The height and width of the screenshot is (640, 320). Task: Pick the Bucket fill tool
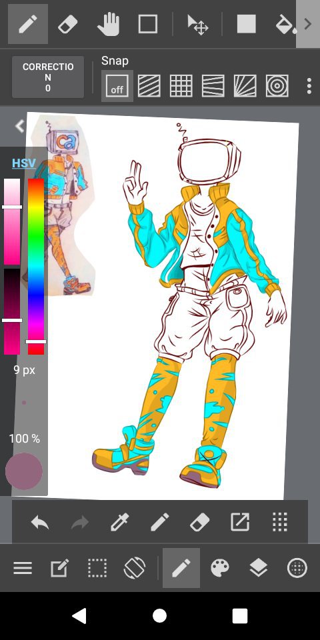(287, 25)
